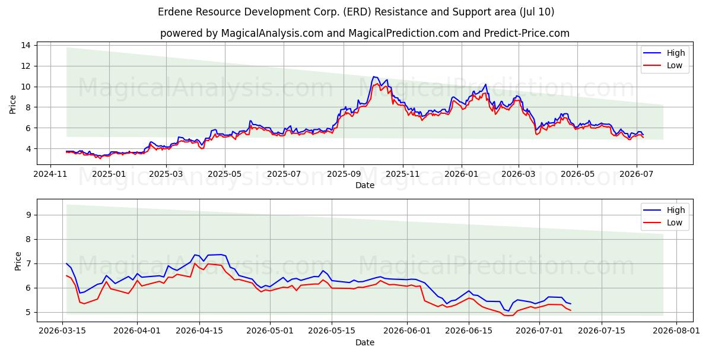The width and height of the screenshot is (712, 356).
Task: Click the end of the High line in bottom chart
Action: 571,304
